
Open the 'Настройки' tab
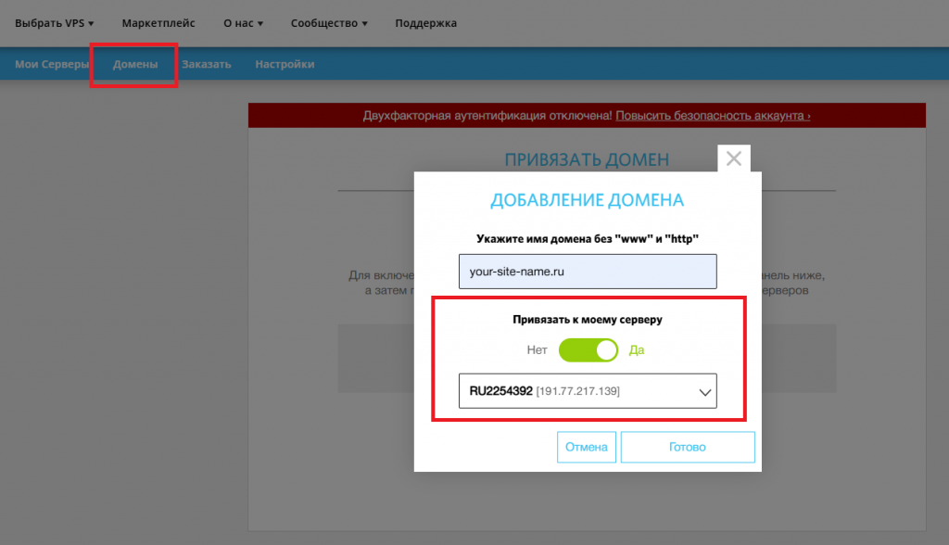pos(285,64)
